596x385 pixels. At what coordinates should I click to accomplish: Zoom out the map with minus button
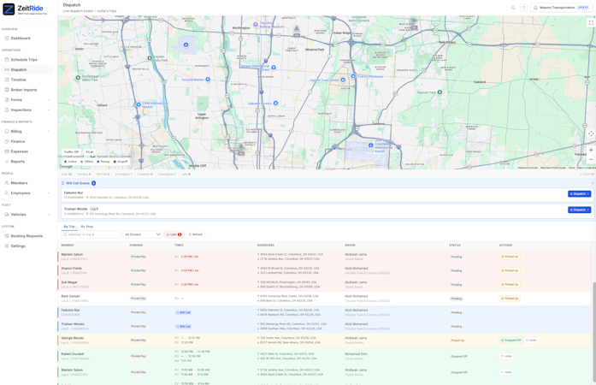click(x=591, y=159)
